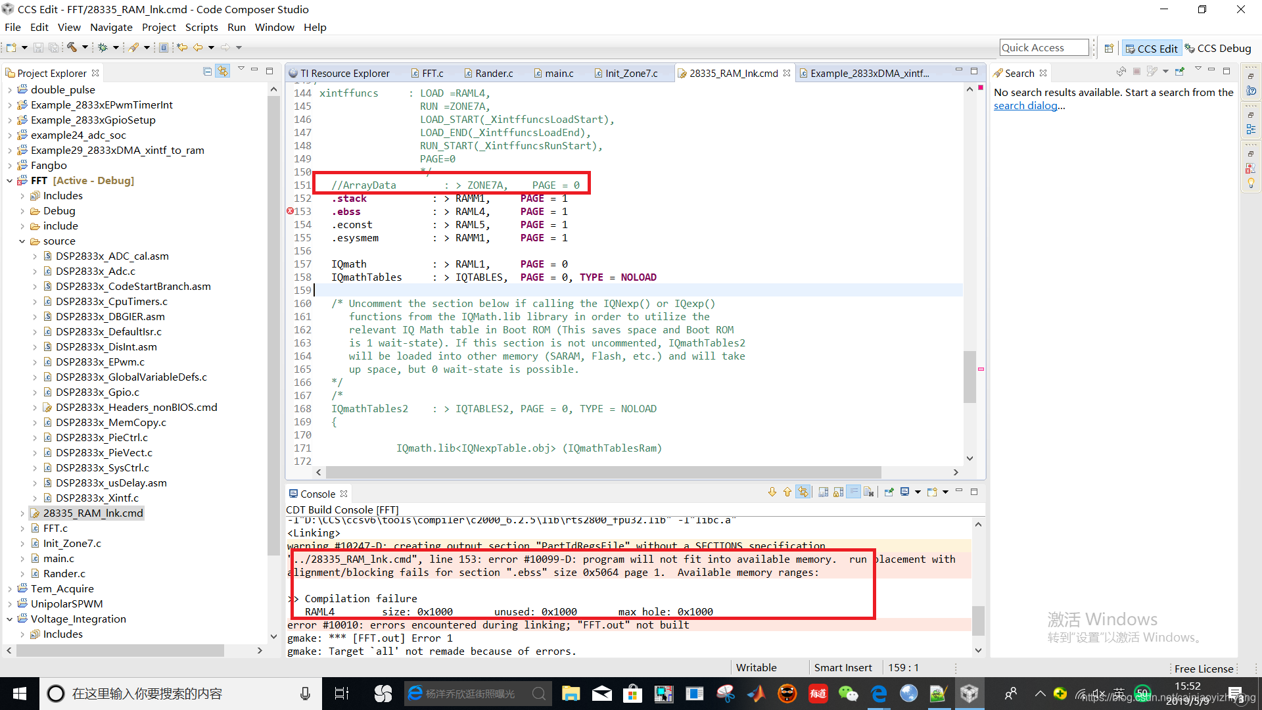1262x710 pixels.
Task: Switch to CCS Debug perspective
Action: pos(1218,48)
